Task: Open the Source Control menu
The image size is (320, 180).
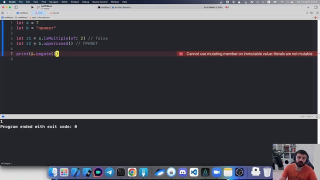Action: coord(100,2)
